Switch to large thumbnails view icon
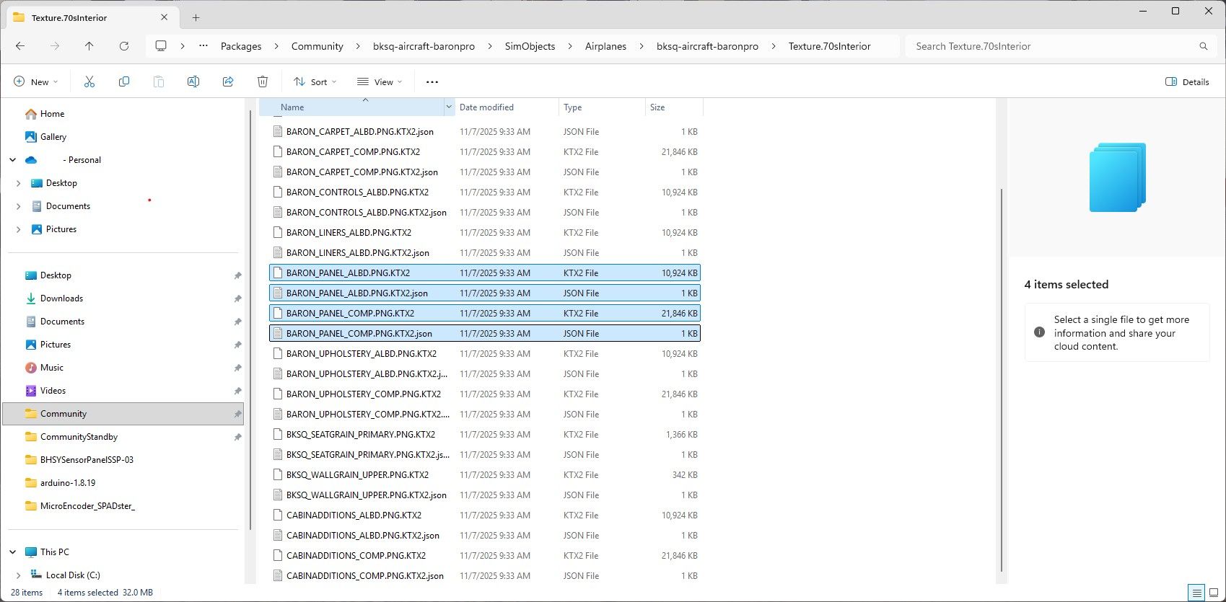The image size is (1226, 602). [x=1214, y=593]
